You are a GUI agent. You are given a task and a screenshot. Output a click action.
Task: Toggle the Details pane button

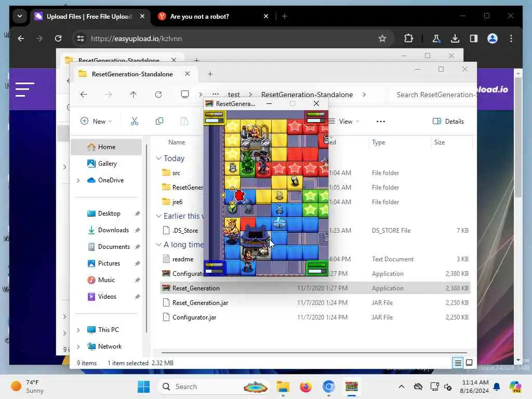(448, 121)
